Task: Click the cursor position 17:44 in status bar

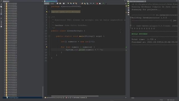Action: click(x=161, y=100)
